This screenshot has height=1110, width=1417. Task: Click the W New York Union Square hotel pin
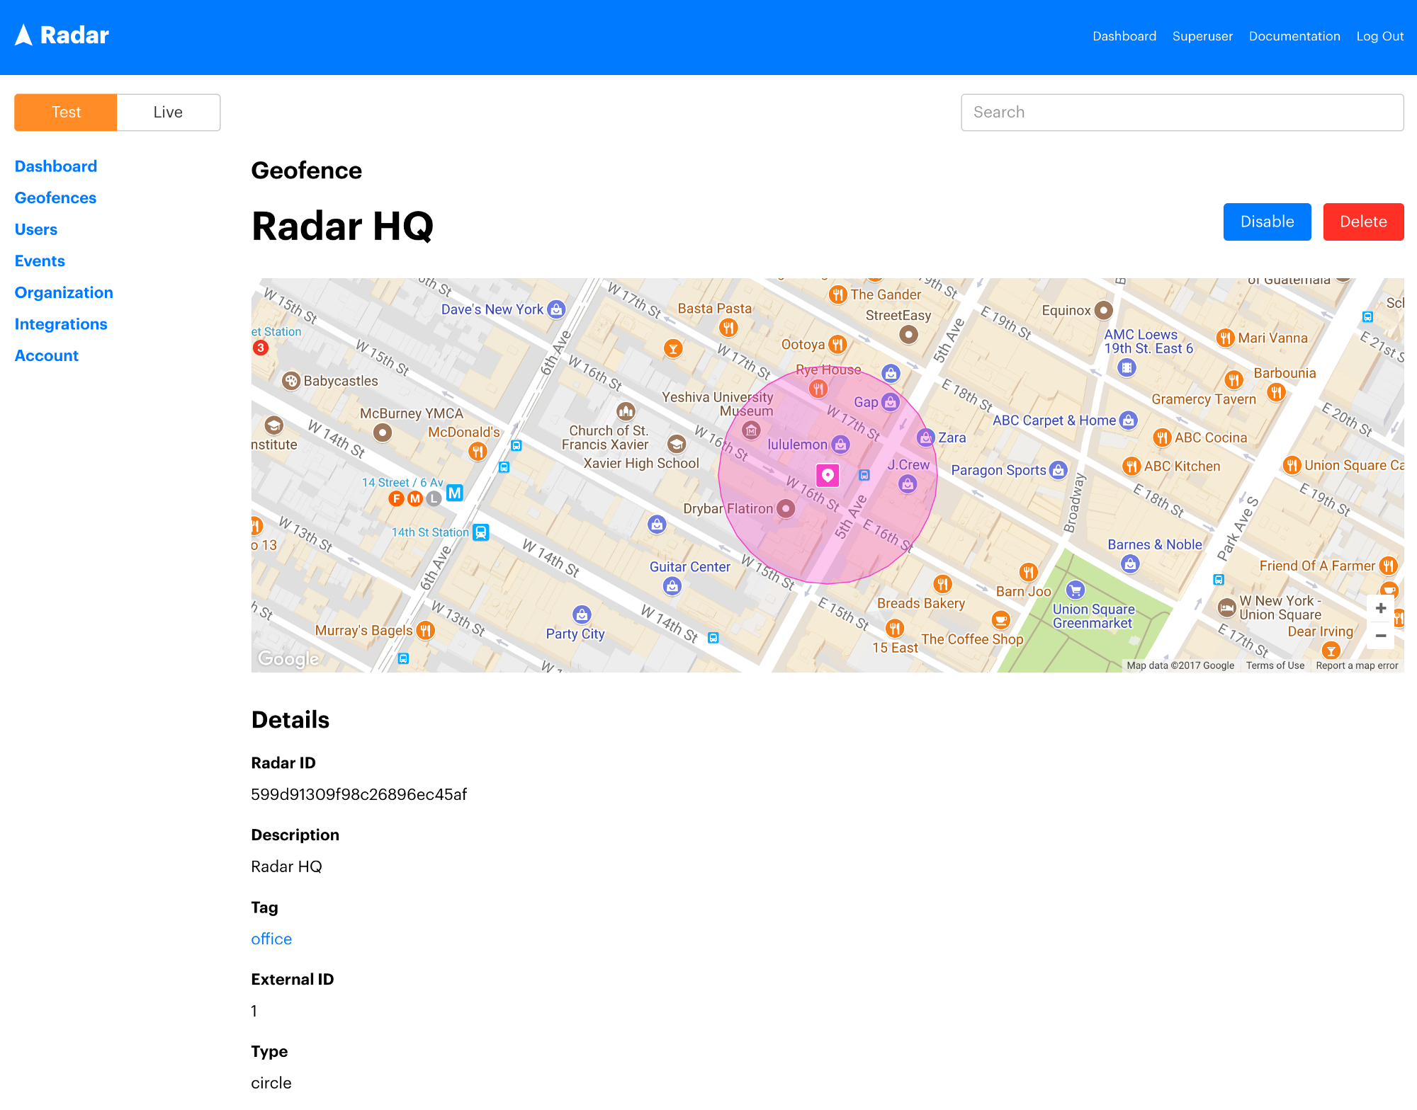1227,607
